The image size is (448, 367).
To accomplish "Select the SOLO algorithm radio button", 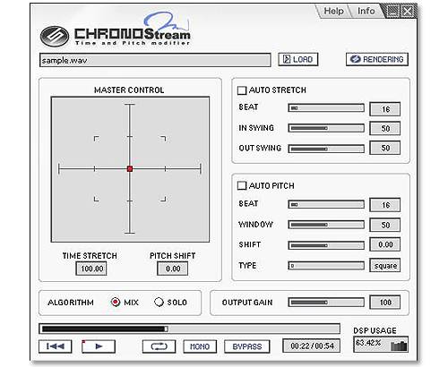I will click(x=159, y=302).
